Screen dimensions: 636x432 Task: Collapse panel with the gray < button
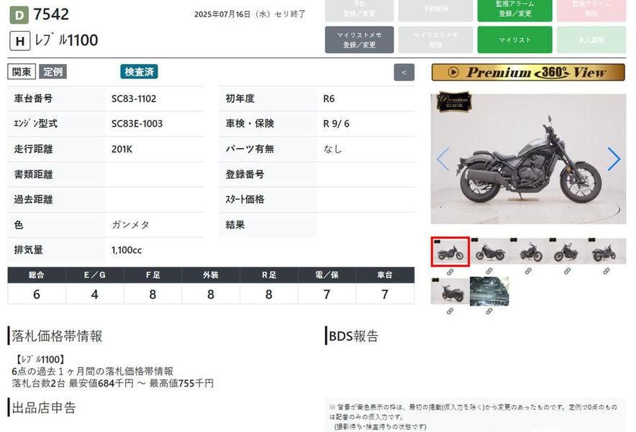(x=404, y=73)
